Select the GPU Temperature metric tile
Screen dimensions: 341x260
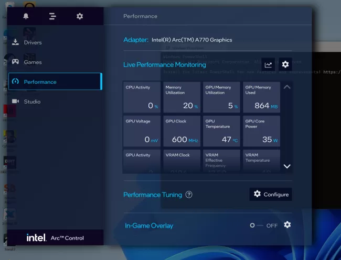pos(221,131)
